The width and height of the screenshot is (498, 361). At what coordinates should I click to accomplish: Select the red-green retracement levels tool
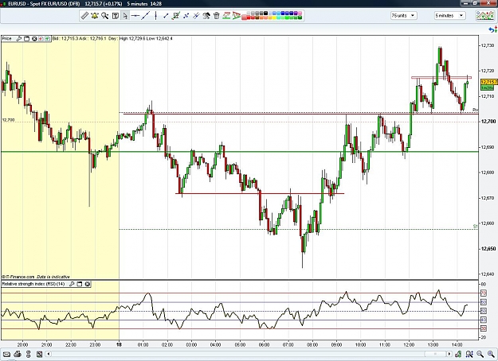226,16
